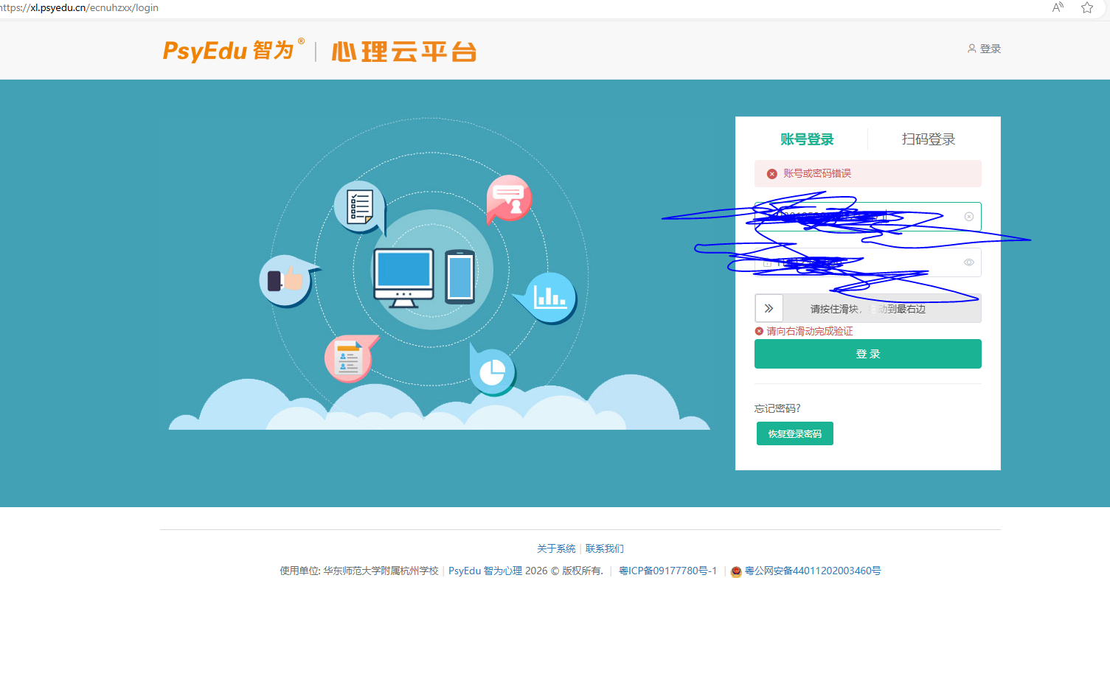The image size is (1110, 690).
Task: Click the 账号或密码错误 error message
Action: pyautogui.click(x=817, y=173)
